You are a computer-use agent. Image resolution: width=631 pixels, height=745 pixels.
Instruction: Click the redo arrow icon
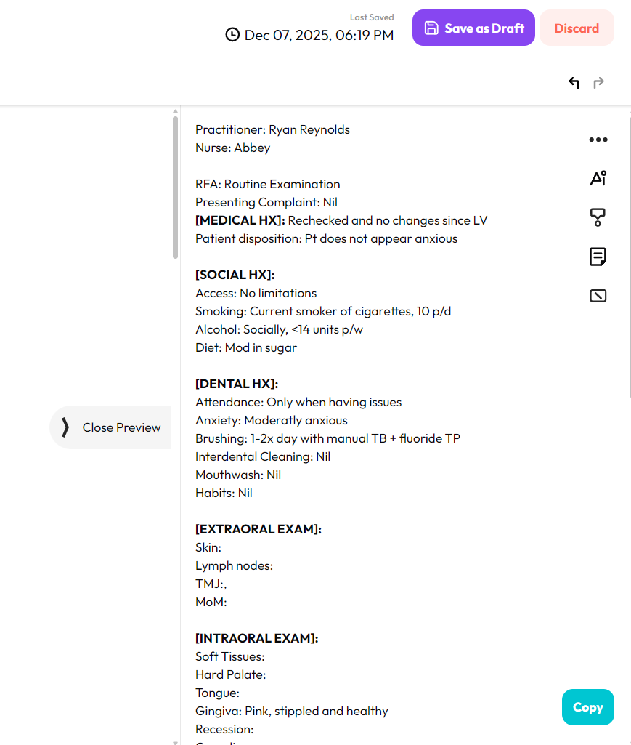pos(598,83)
